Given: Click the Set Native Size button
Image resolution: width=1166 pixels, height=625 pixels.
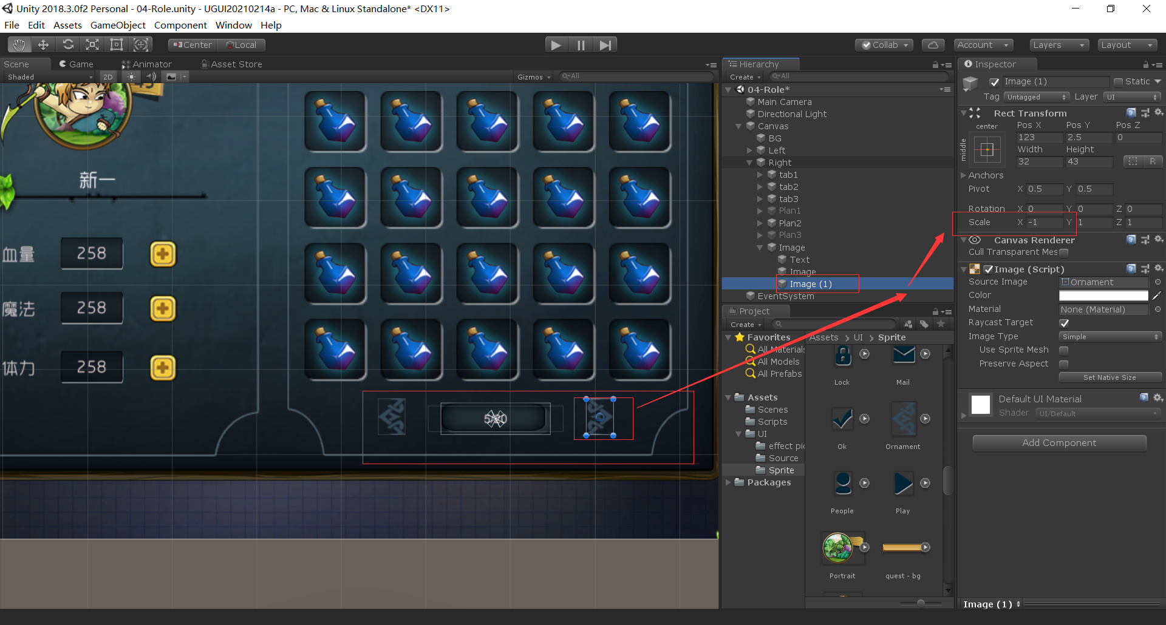Looking at the screenshot, I should [x=1110, y=377].
